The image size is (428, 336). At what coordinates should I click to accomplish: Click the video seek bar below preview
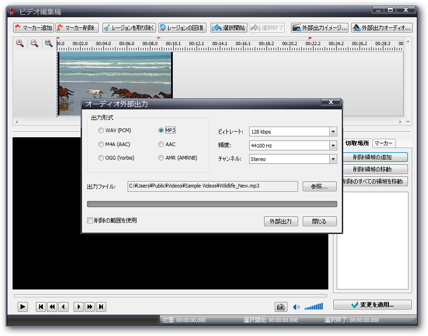point(170,296)
